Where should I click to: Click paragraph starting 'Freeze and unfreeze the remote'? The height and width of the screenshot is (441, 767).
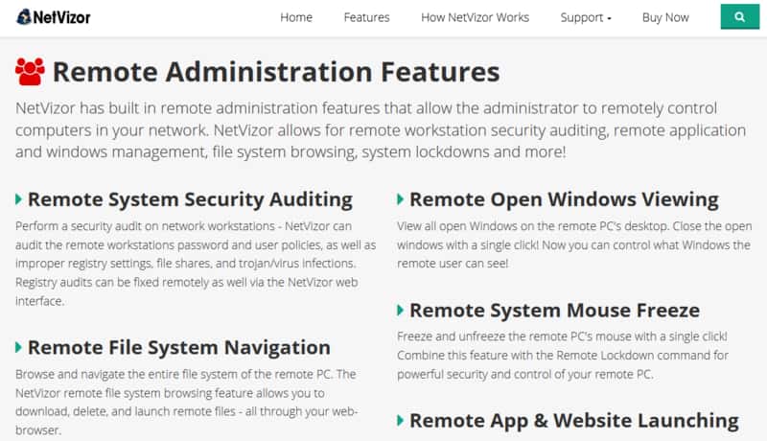point(563,356)
